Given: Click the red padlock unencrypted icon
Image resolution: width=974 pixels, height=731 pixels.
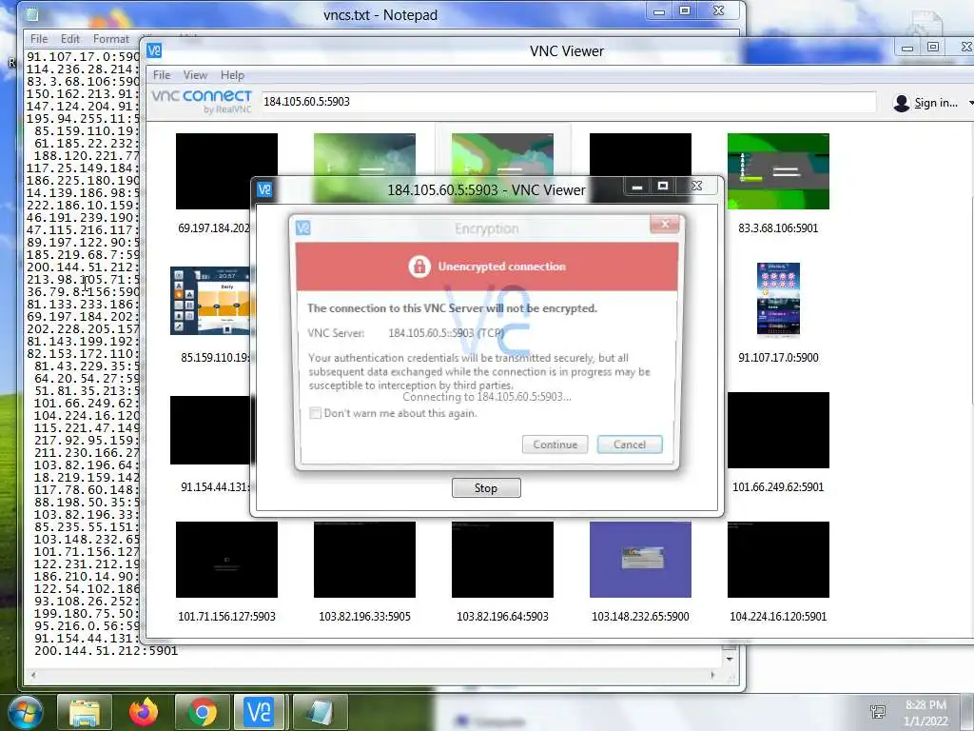Looking at the screenshot, I should coord(419,267).
